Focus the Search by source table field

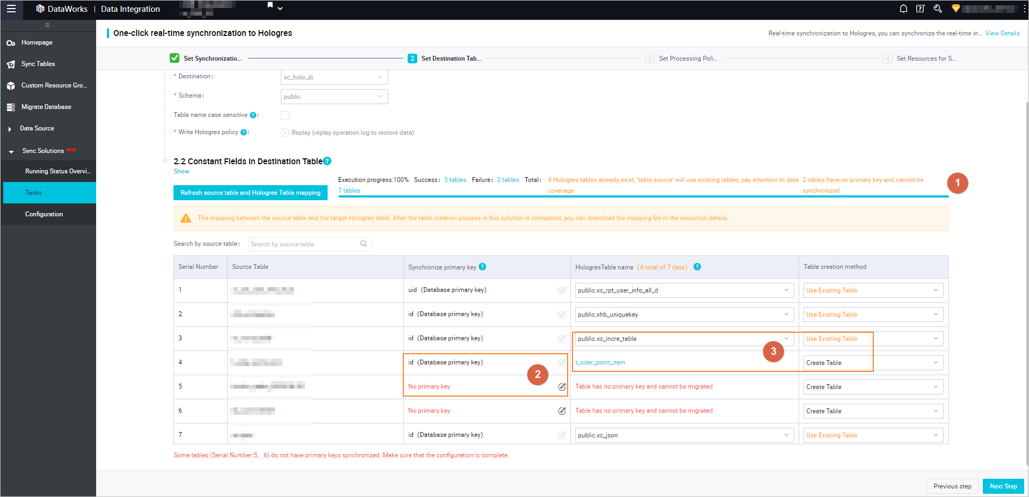click(x=310, y=244)
